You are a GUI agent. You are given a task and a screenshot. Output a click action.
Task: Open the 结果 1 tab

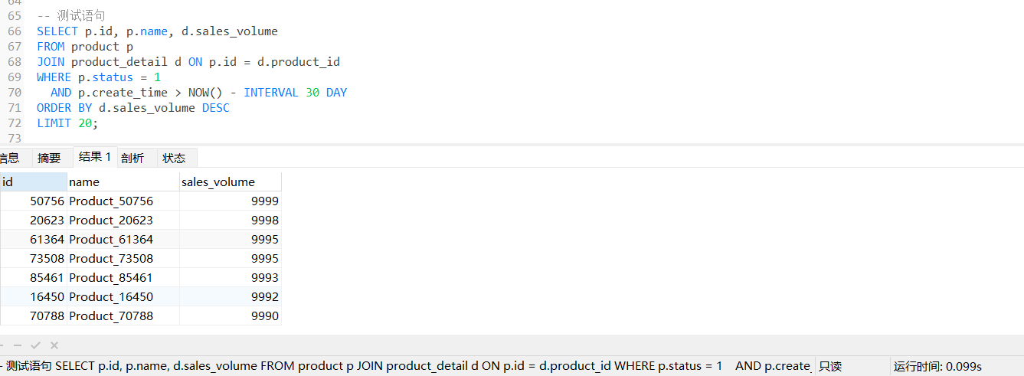[95, 157]
